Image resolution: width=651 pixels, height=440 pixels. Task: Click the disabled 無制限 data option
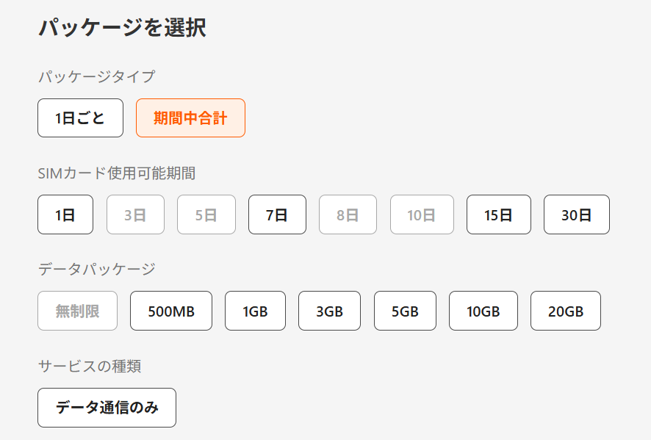(77, 311)
